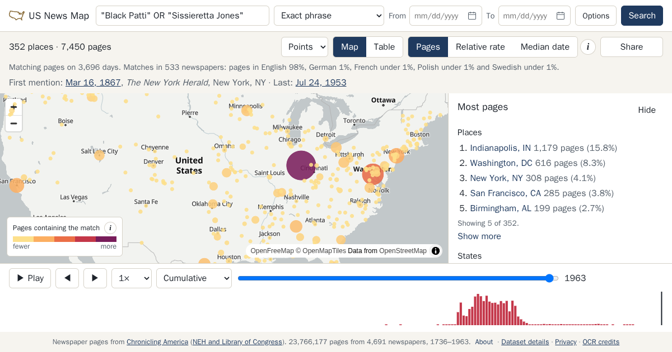Screen dimensions: 672x352
Task: Zoom in the map with plus button
Action: [14, 107]
